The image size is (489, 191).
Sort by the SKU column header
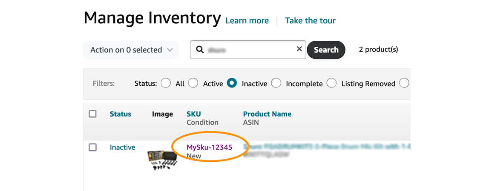tap(193, 114)
